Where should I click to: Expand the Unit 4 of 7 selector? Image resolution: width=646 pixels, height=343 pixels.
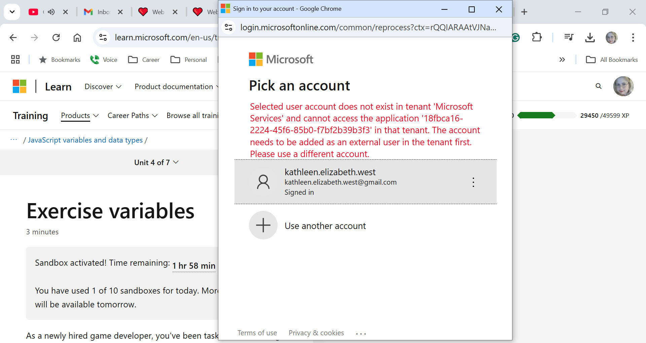coord(156,162)
